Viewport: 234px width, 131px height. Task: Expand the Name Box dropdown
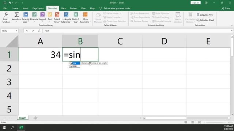[16, 31]
